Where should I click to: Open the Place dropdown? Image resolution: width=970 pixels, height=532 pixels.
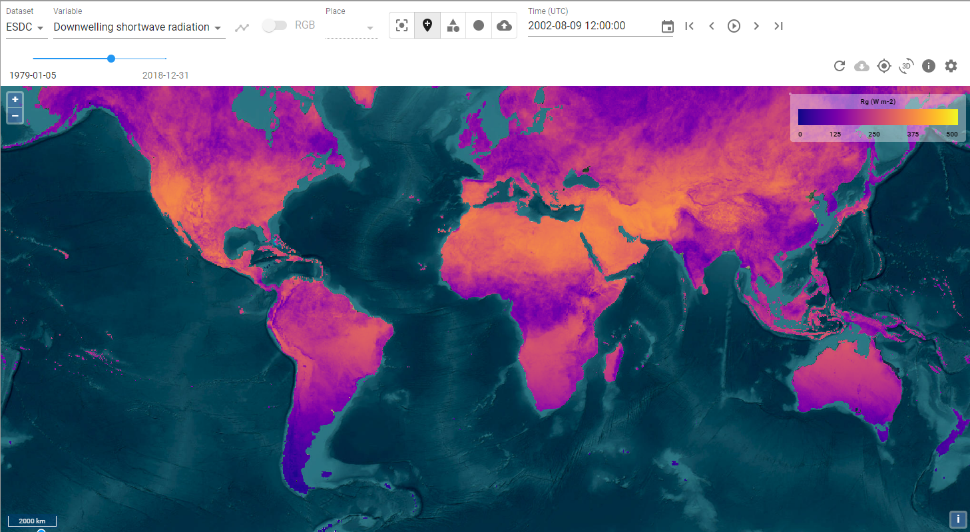click(x=352, y=28)
